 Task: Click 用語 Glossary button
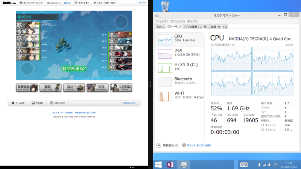click(74, 88)
